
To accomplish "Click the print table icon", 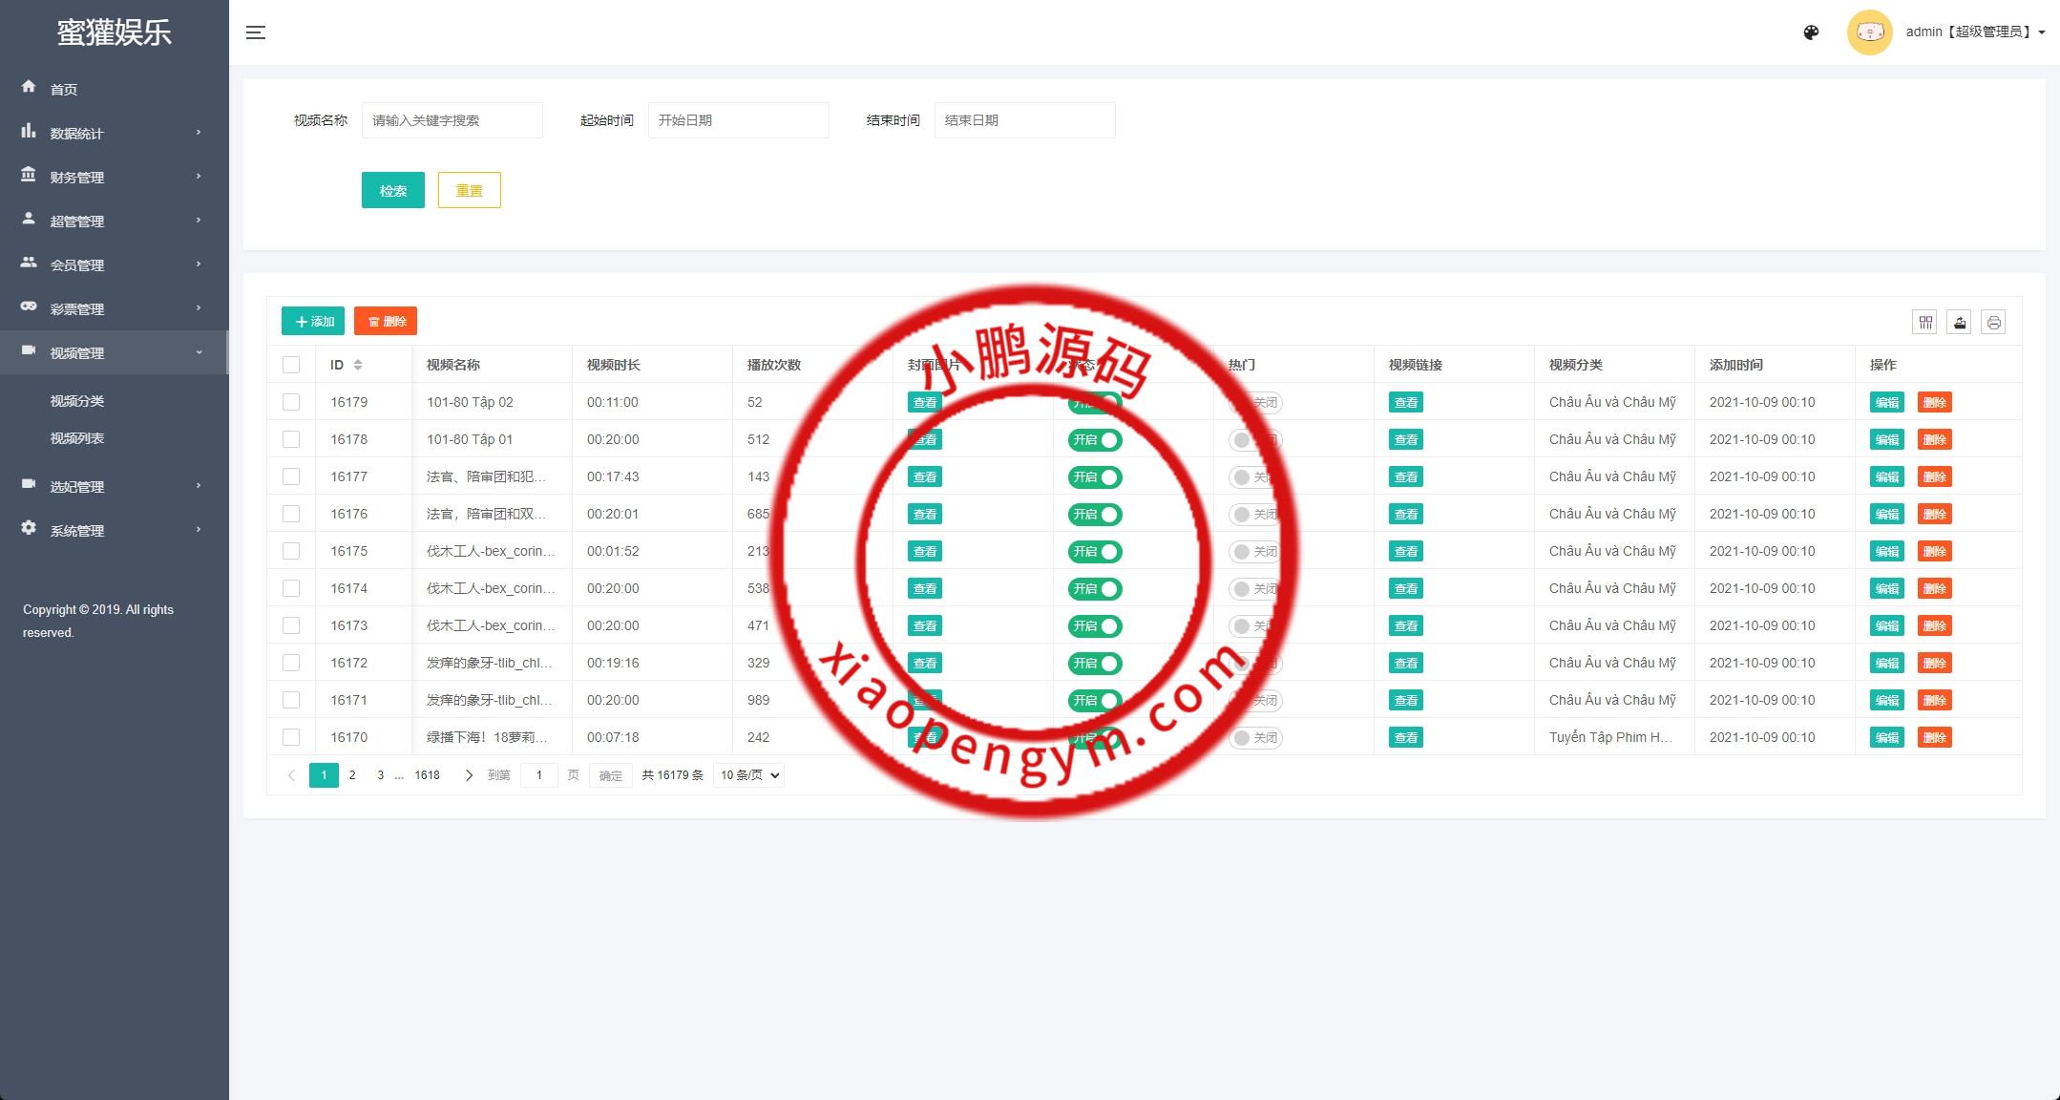I will pyautogui.click(x=1993, y=323).
